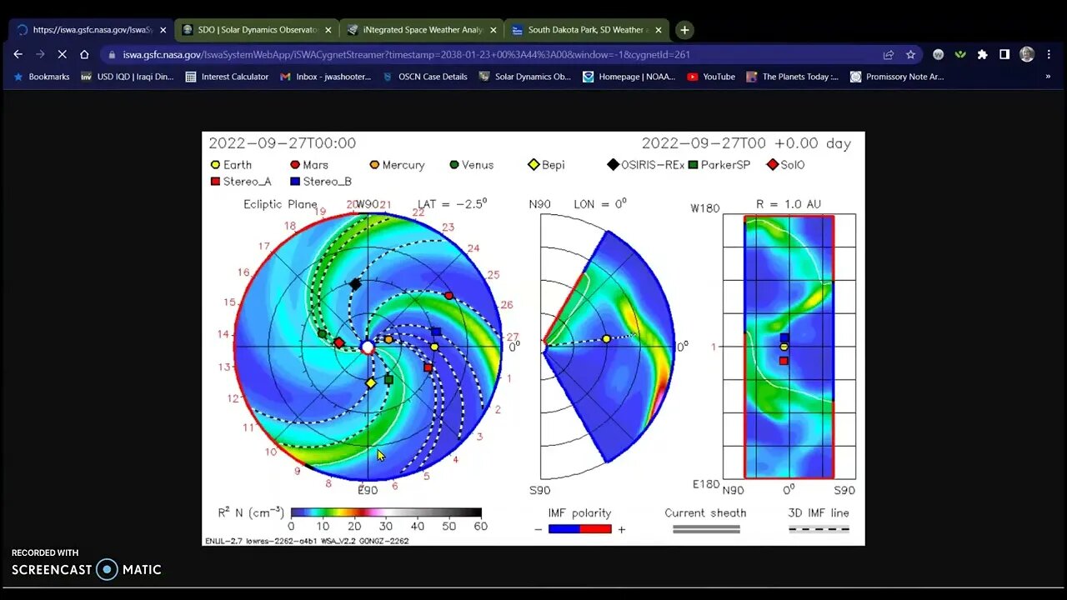1067x600 pixels.
Task: Click the orange Mercury marker in ecliptic plot
Action: (388, 339)
